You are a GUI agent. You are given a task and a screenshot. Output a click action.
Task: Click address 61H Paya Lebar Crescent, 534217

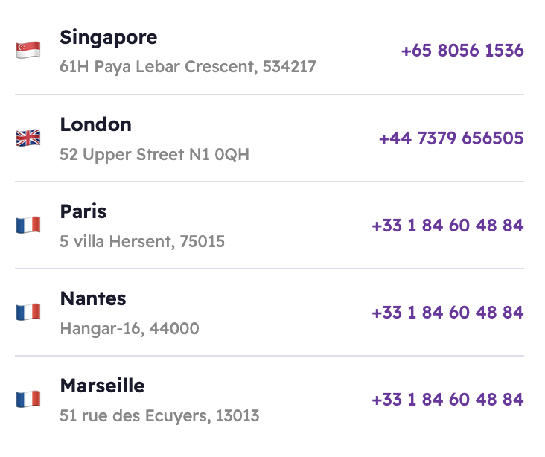click(188, 67)
